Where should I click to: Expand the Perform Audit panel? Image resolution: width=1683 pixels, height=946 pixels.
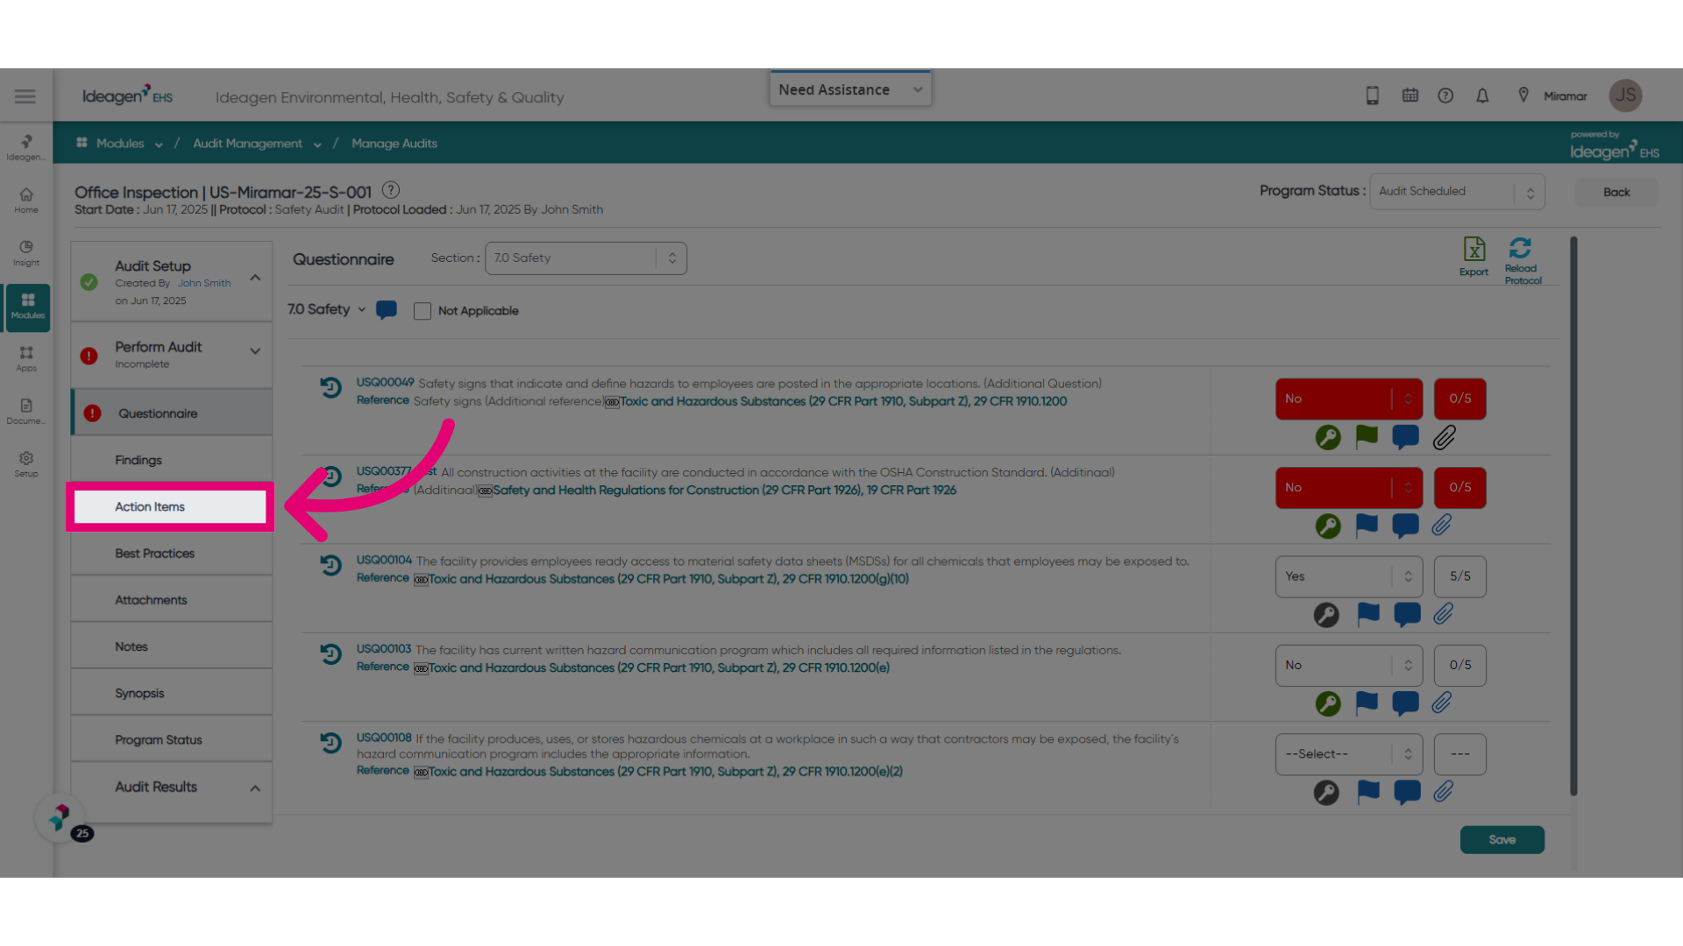(255, 351)
